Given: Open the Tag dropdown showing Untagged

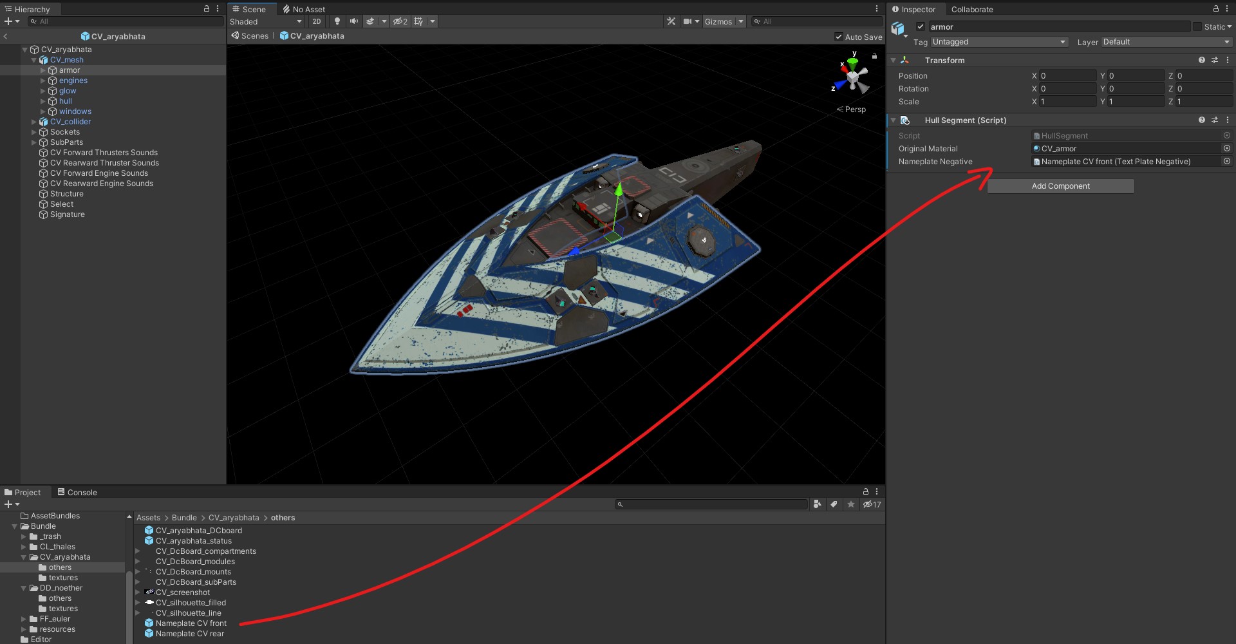Looking at the screenshot, I should tap(998, 42).
